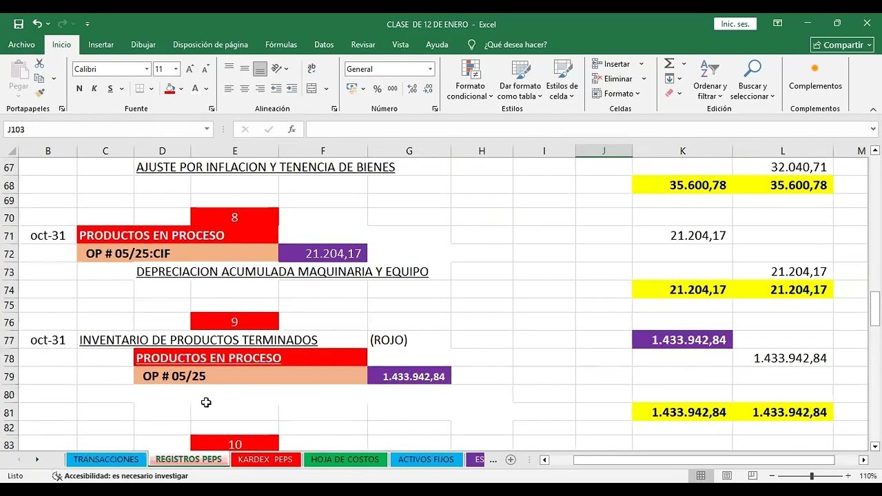Open Buscar y seleccionar menu
This screenshot has width=882, height=496.
(752, 80)
